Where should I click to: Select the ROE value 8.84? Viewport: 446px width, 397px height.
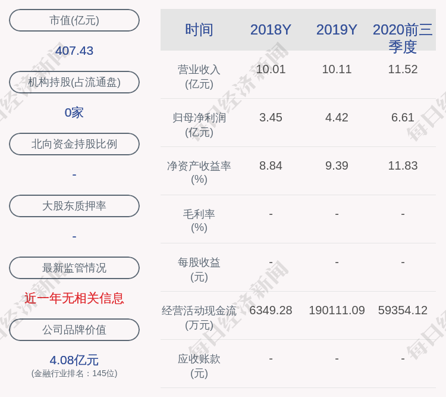(271, 165)
